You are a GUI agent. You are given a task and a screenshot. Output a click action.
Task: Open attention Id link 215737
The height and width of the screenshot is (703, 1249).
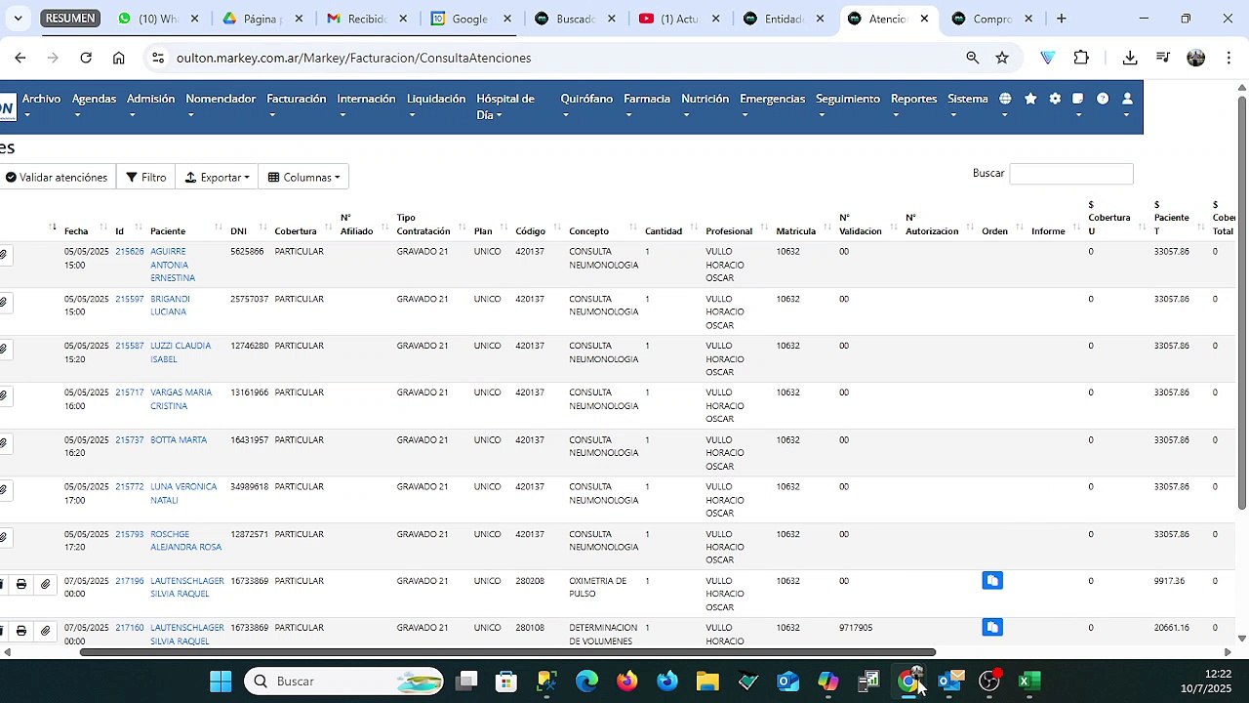point(129,439)
